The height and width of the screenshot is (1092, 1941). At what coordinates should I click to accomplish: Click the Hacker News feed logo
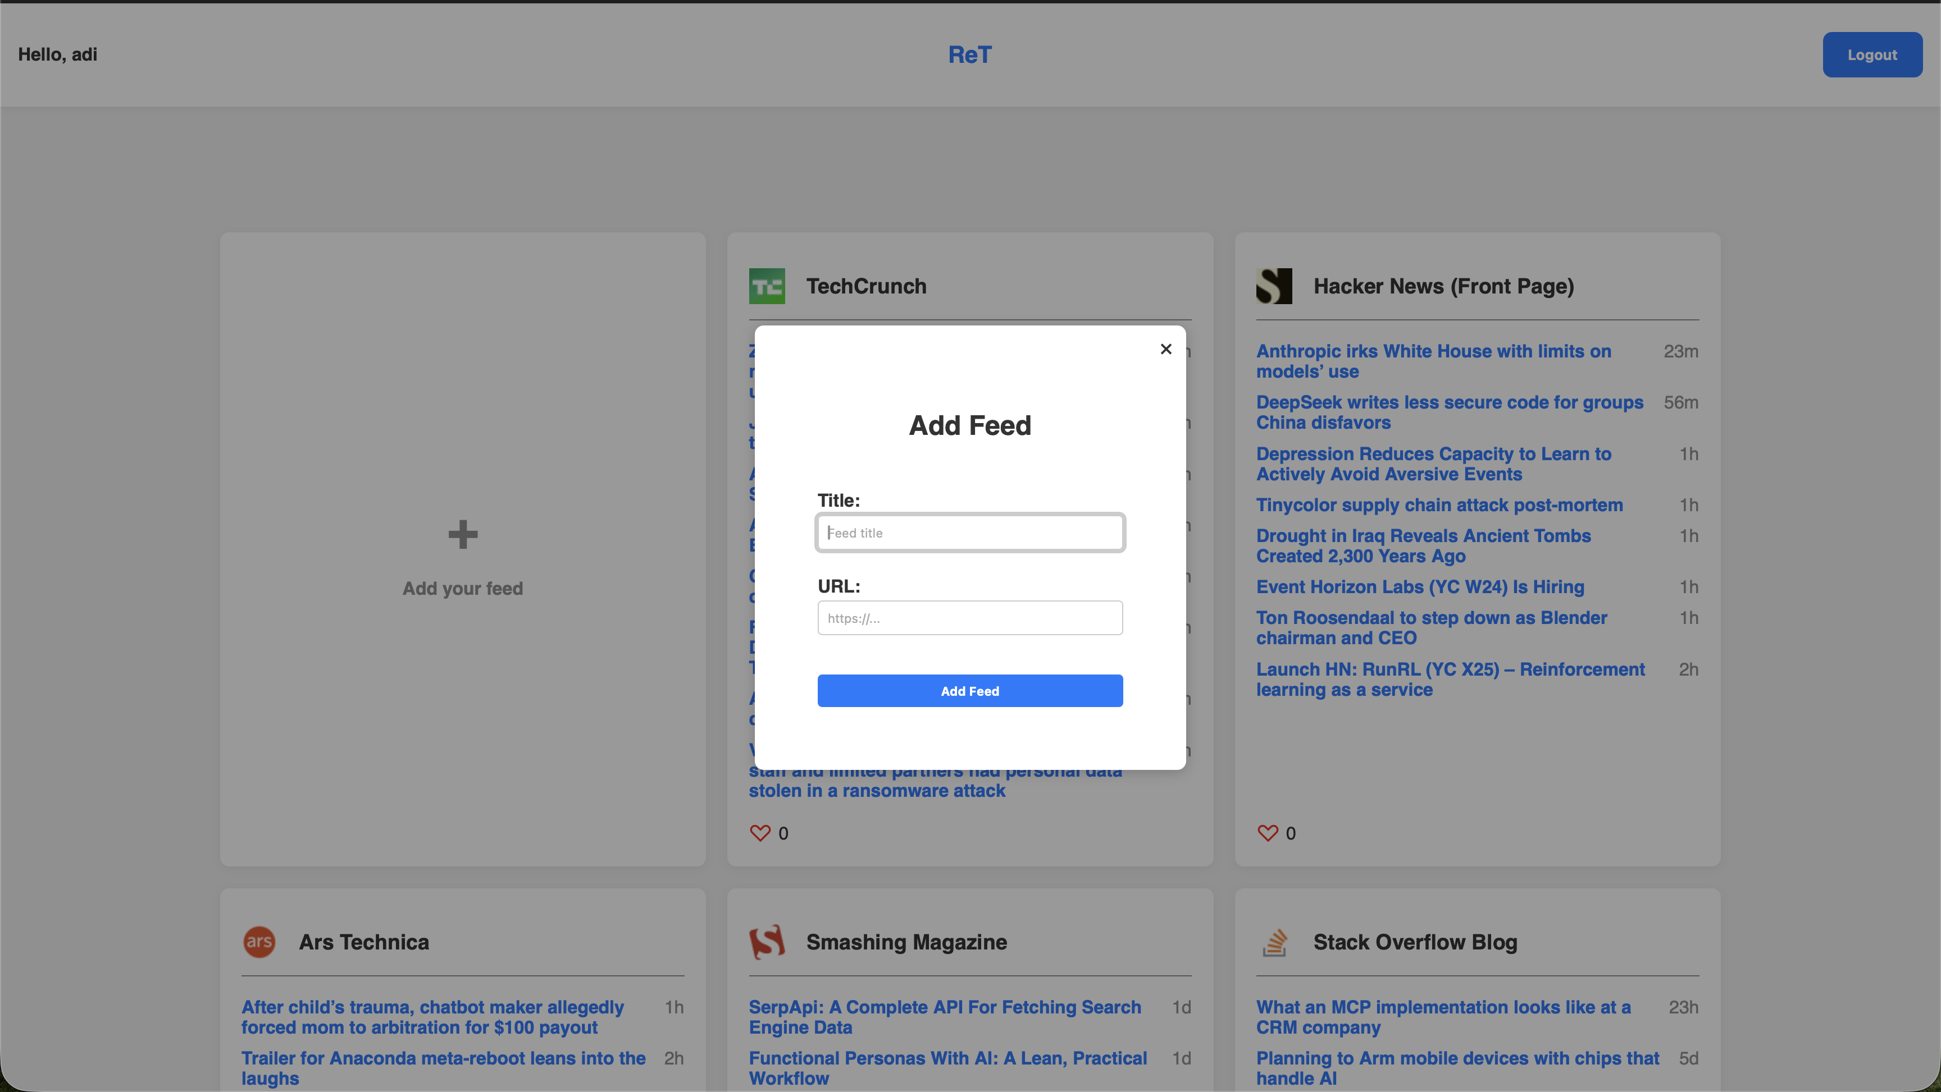click(1273, 286)
